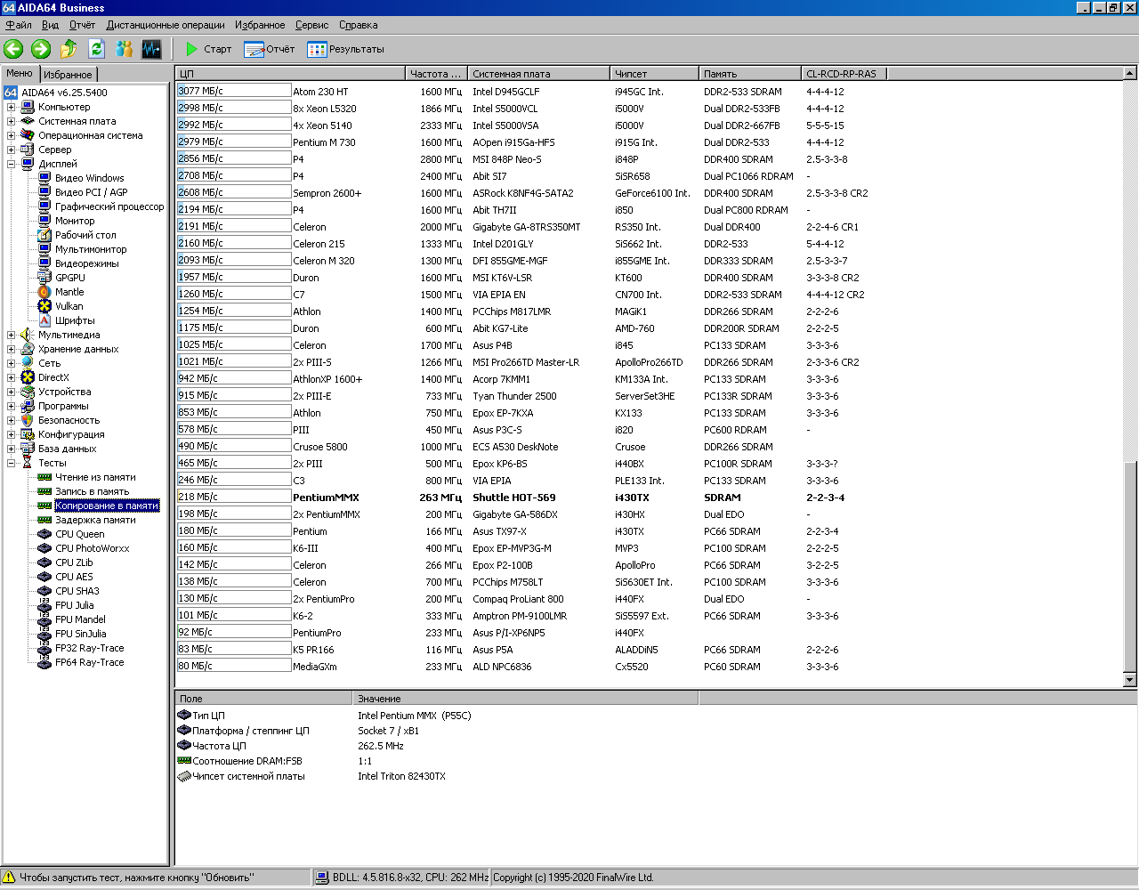
Task: Show the Результаты toolbar button
Action: 345,49
